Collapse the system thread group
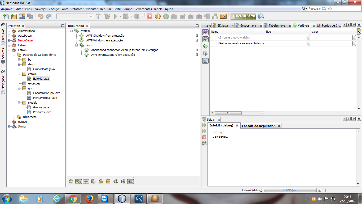362x204 pixels. click(x=72, y=31)
